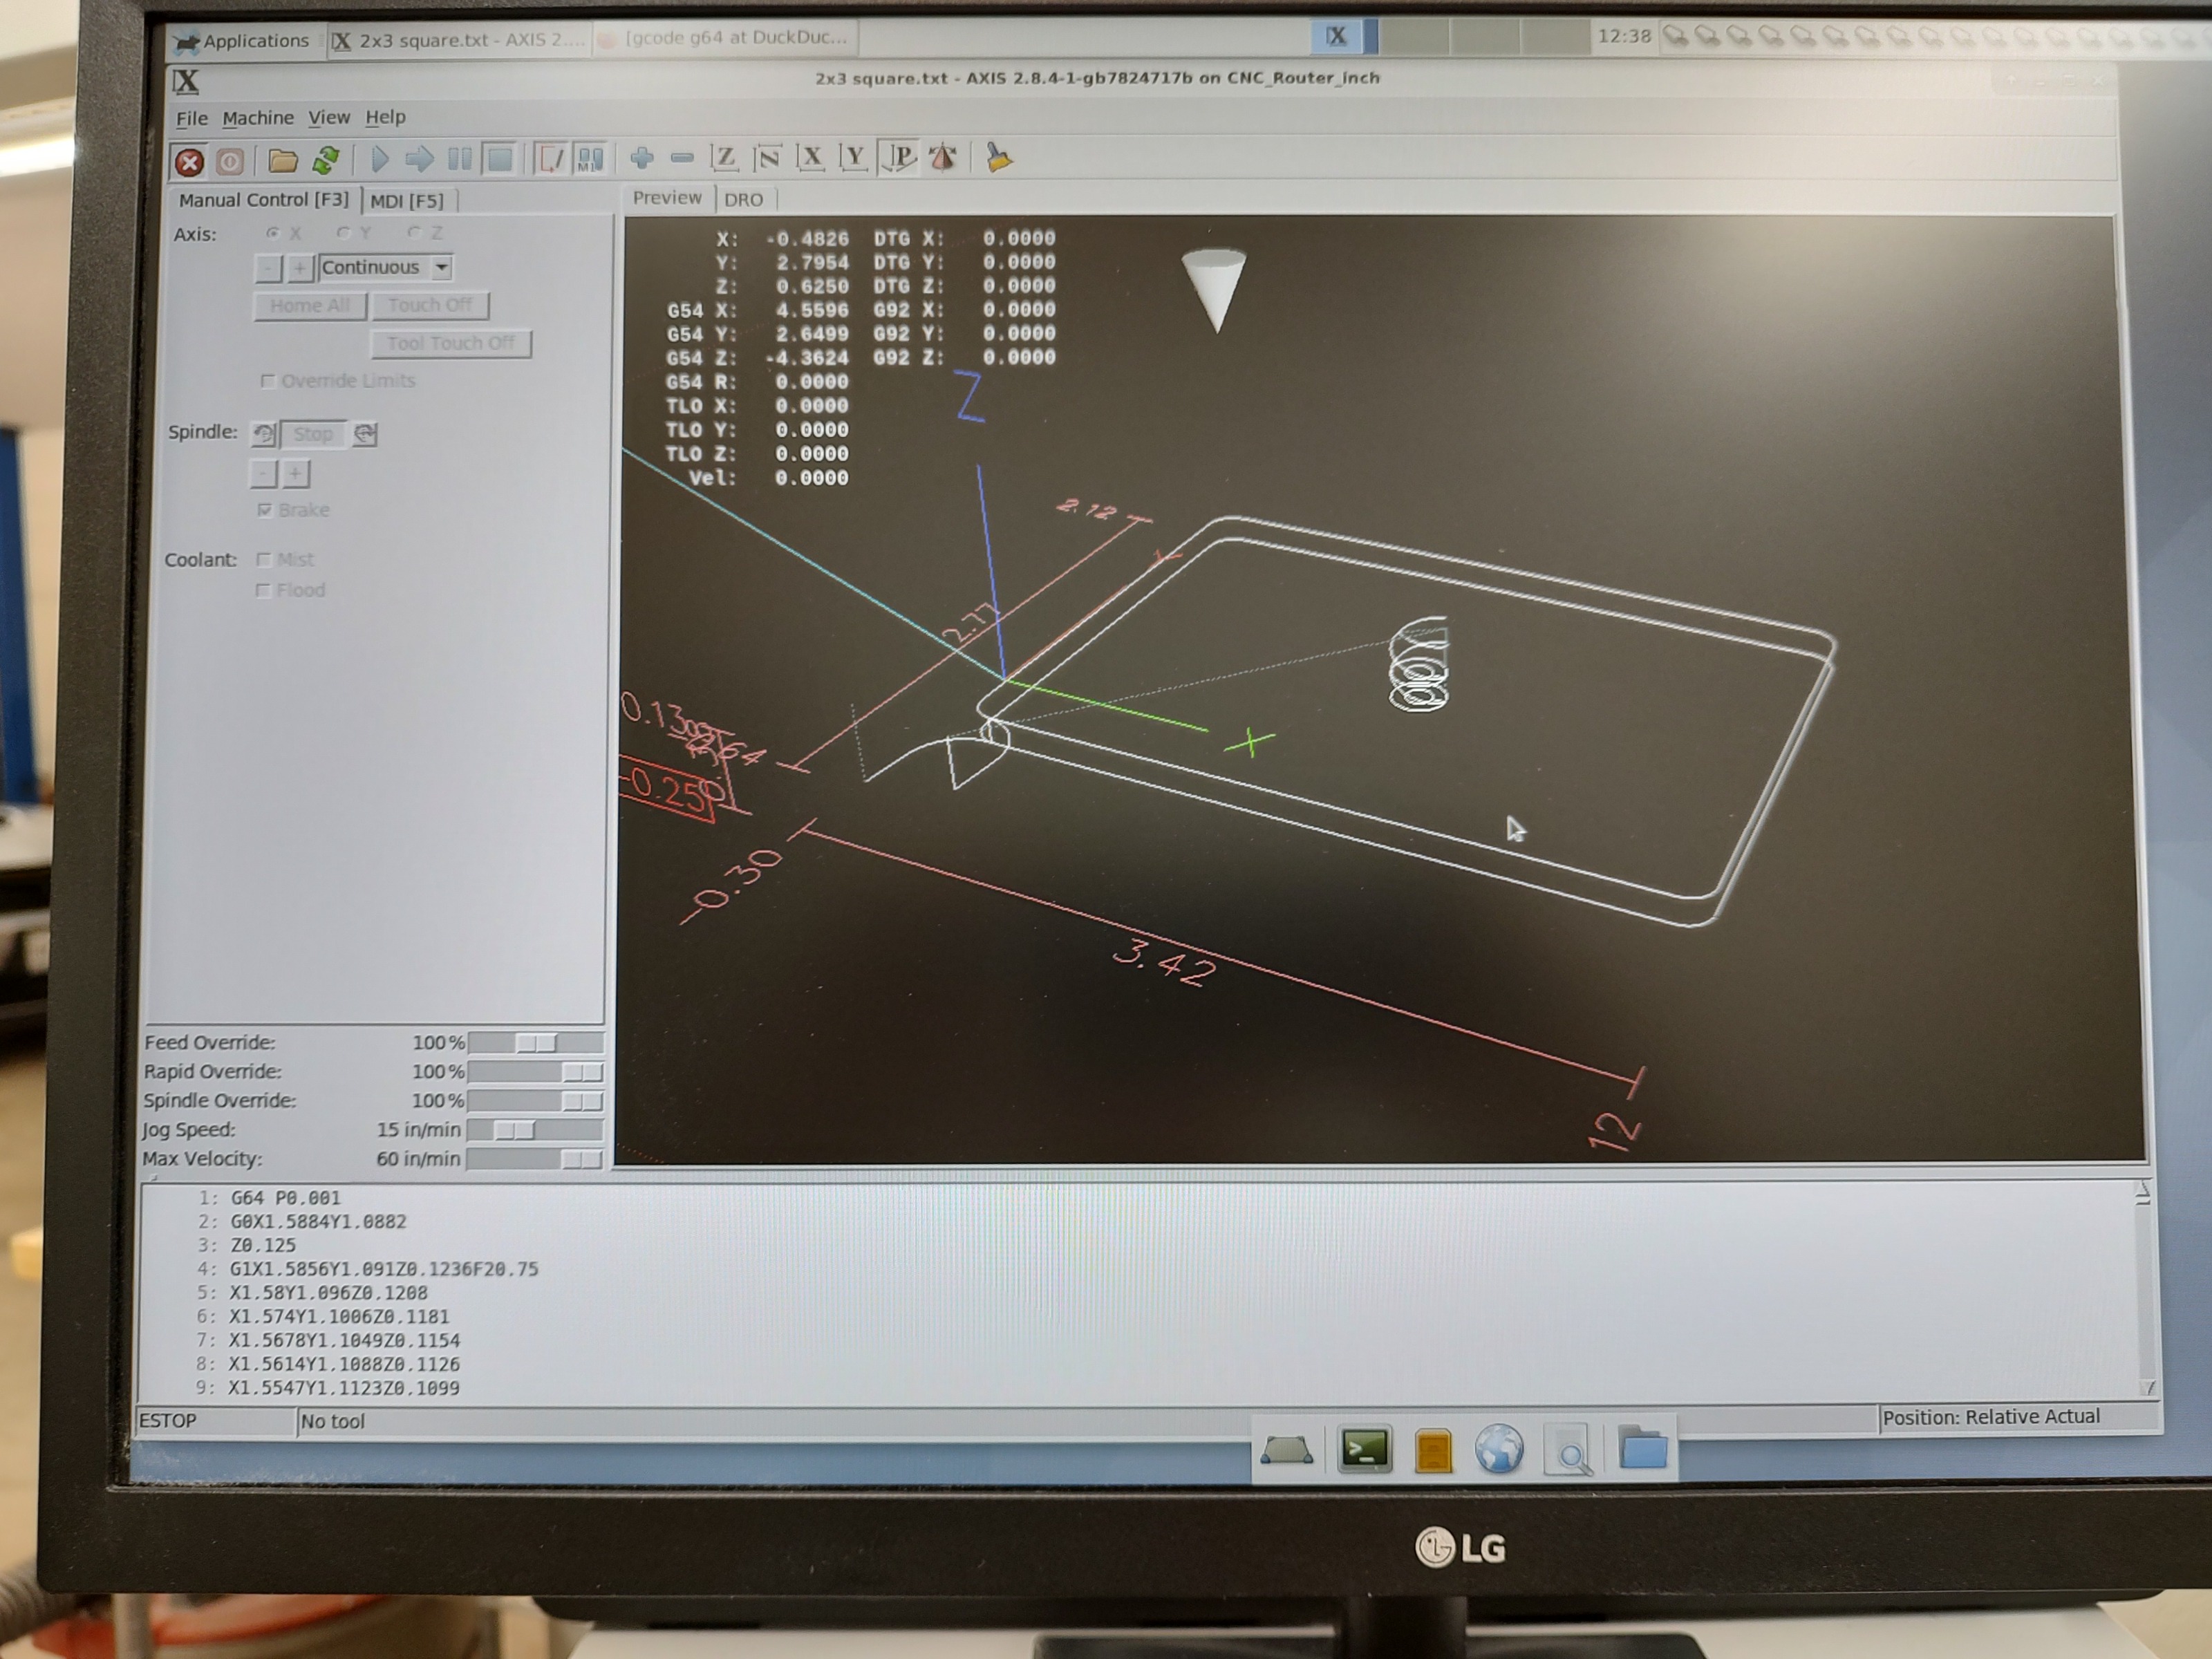
Task: Select the top Z view
Action: click(724, 158)
